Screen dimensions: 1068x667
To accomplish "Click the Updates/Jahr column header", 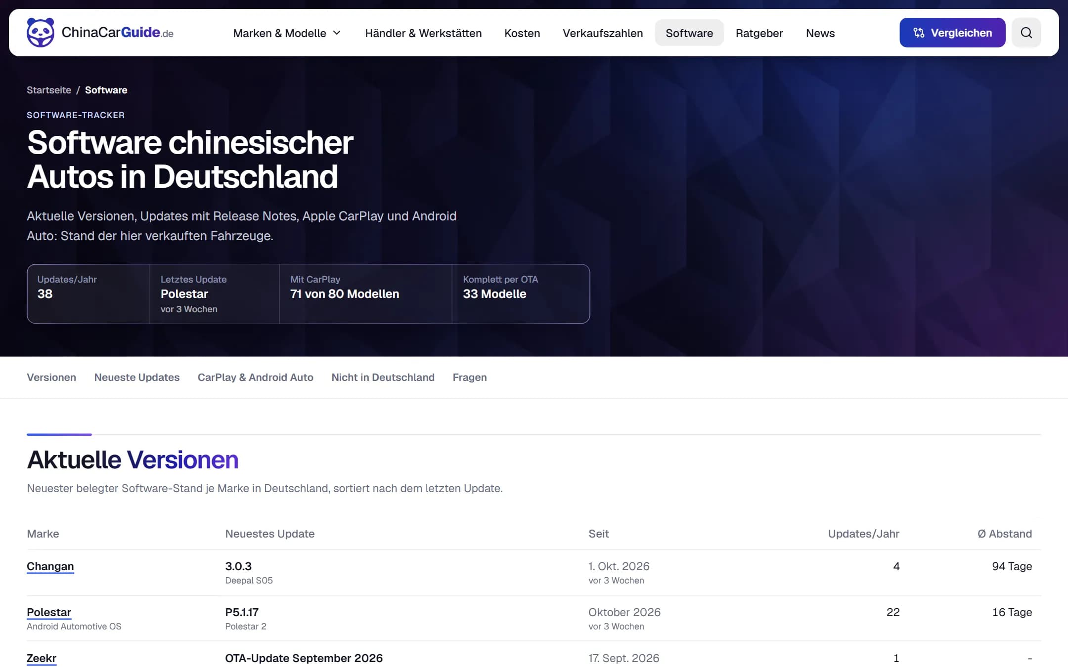I will pos(863,534).
